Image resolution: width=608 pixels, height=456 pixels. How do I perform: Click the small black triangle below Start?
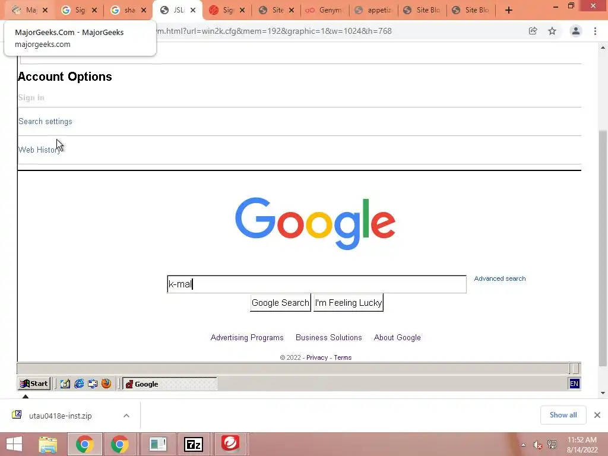(26, 396)
